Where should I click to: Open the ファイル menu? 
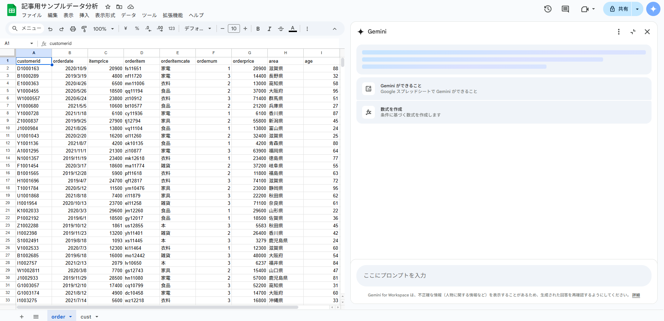32,15
